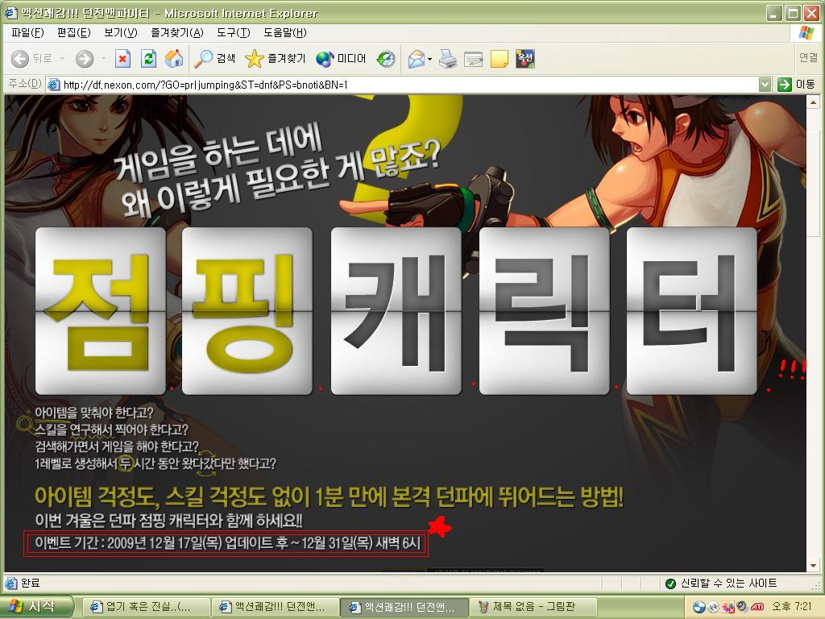Image resolution: width=825 pixels, height=619 pixels.
Task: Switch to first 액션쾌감!!! 던전앤 taskbar window
Action: coord(275,607)
